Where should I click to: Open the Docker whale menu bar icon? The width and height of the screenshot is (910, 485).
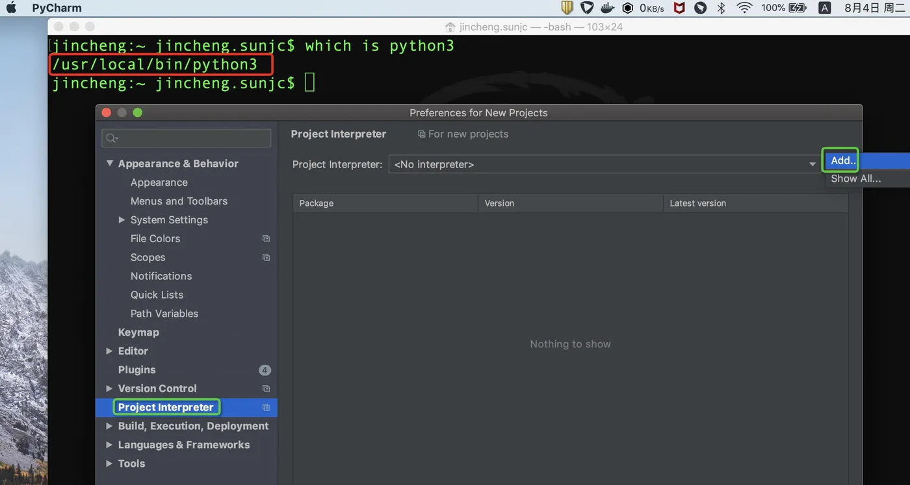click(608, 8)
